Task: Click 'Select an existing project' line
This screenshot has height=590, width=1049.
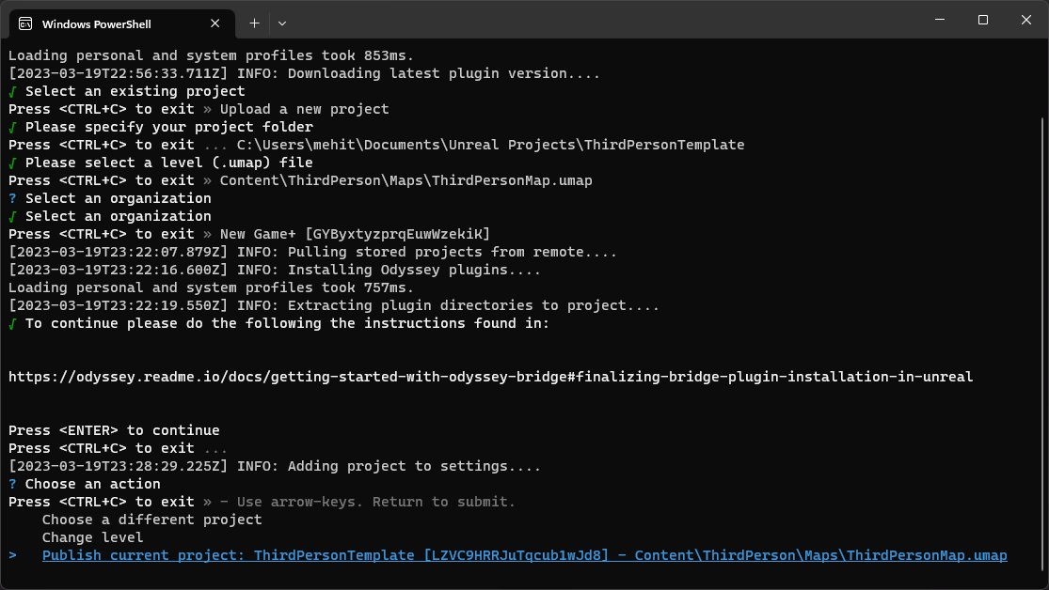Action: pyautogui.click(x=126, y=91)
